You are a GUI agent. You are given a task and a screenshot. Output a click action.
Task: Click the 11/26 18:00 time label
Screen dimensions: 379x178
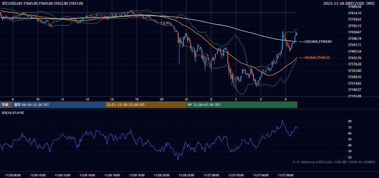pyautogui.click(x=137, y=175)
